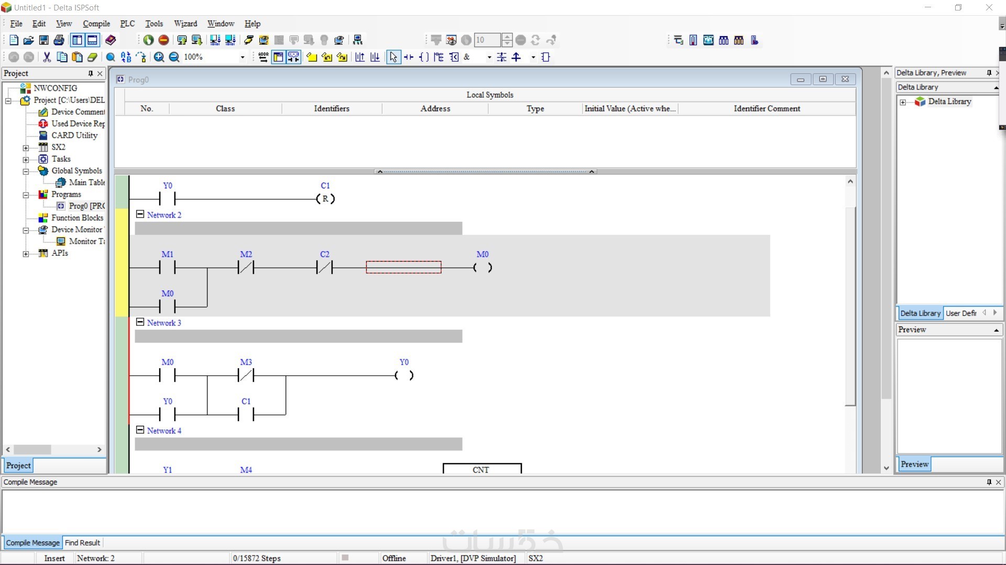Select the coil insertion tool

coord(424,57)
